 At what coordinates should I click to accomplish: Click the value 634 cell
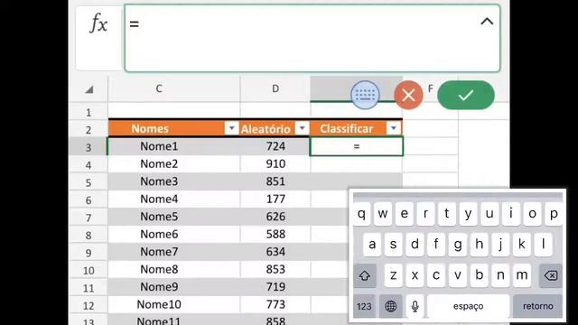click(275, 252)
